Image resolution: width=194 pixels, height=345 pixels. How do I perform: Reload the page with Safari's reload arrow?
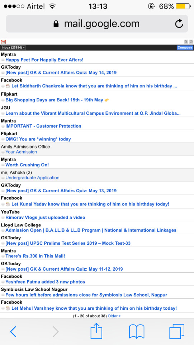179,24
